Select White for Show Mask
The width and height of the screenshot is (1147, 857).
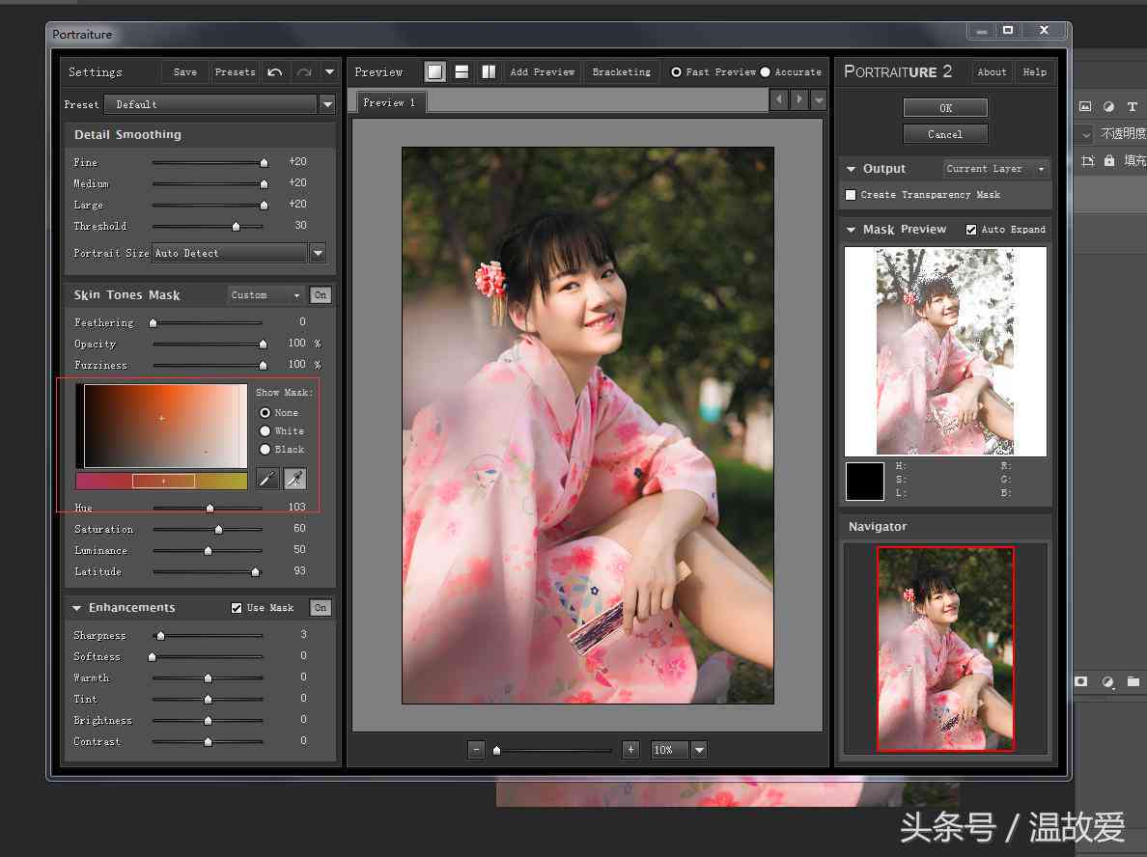point(265,431)
